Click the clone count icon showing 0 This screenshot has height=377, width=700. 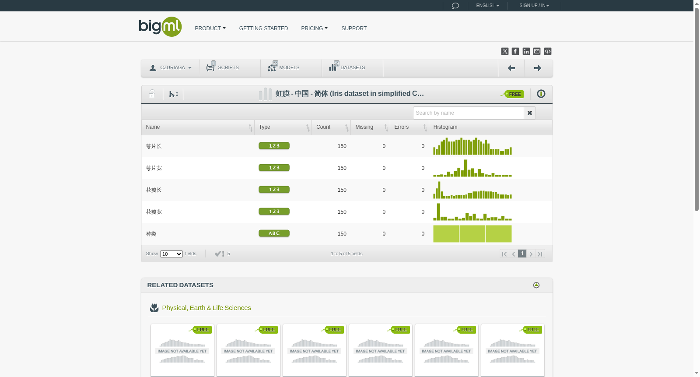click(173, 94)
